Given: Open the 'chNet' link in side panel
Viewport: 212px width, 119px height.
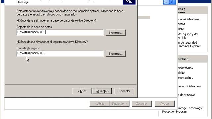Looking at the screenshot, I should [182, 73].
